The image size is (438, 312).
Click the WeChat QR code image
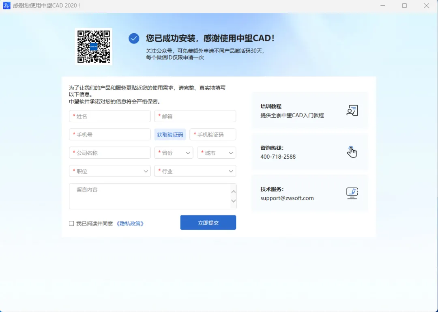[94, 47]
